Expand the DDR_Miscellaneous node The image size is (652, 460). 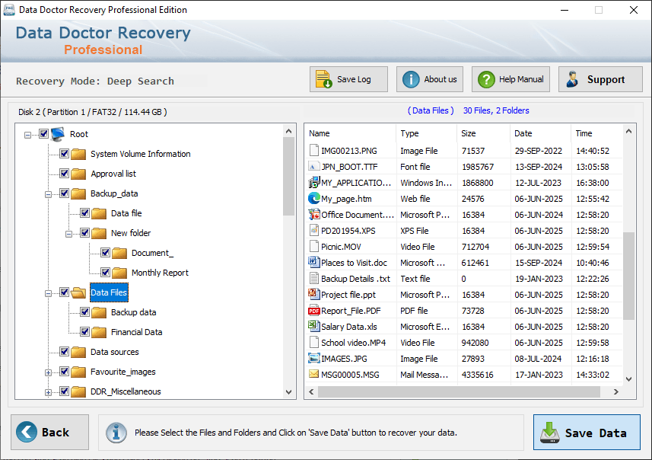[x=48, y=392]
